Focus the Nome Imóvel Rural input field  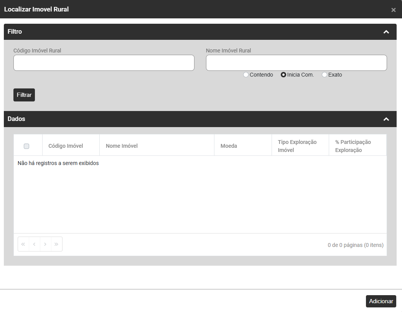tap(296, 63)
